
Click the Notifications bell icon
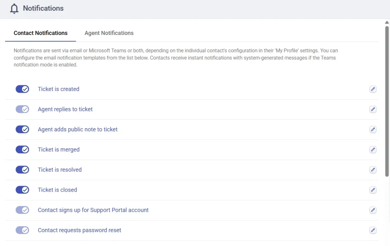pyautogui.click(x=14, y=8)
